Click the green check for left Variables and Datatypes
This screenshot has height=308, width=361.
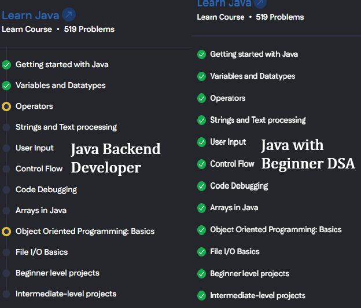click(6, 86)
